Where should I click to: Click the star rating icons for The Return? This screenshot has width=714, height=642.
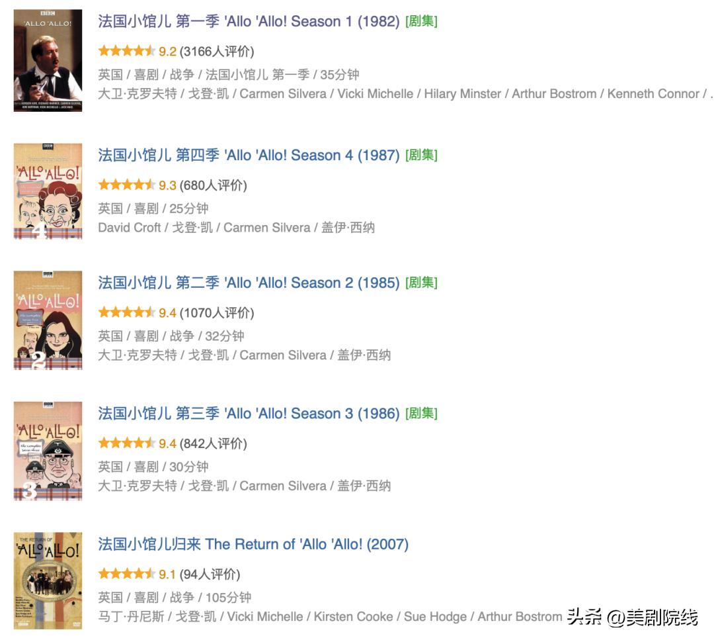(x=126, y=574)
